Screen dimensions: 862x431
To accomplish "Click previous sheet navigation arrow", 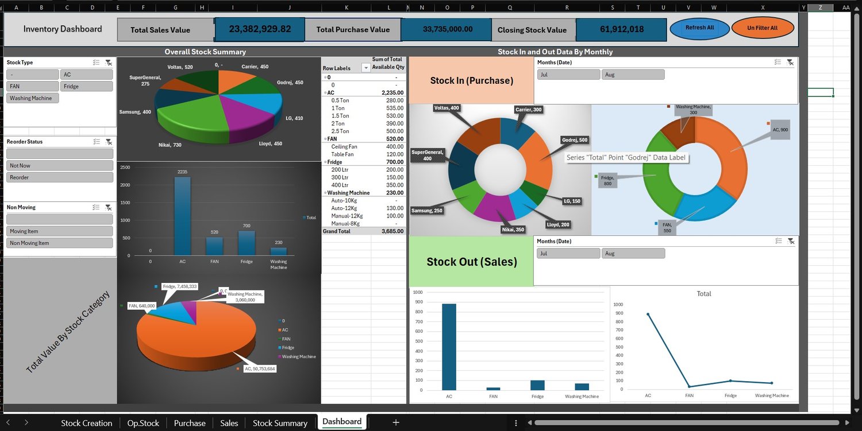I will click(x=7, y=422).
